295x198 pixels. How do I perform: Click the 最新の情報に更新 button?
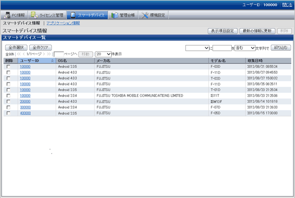pos(257,31)
